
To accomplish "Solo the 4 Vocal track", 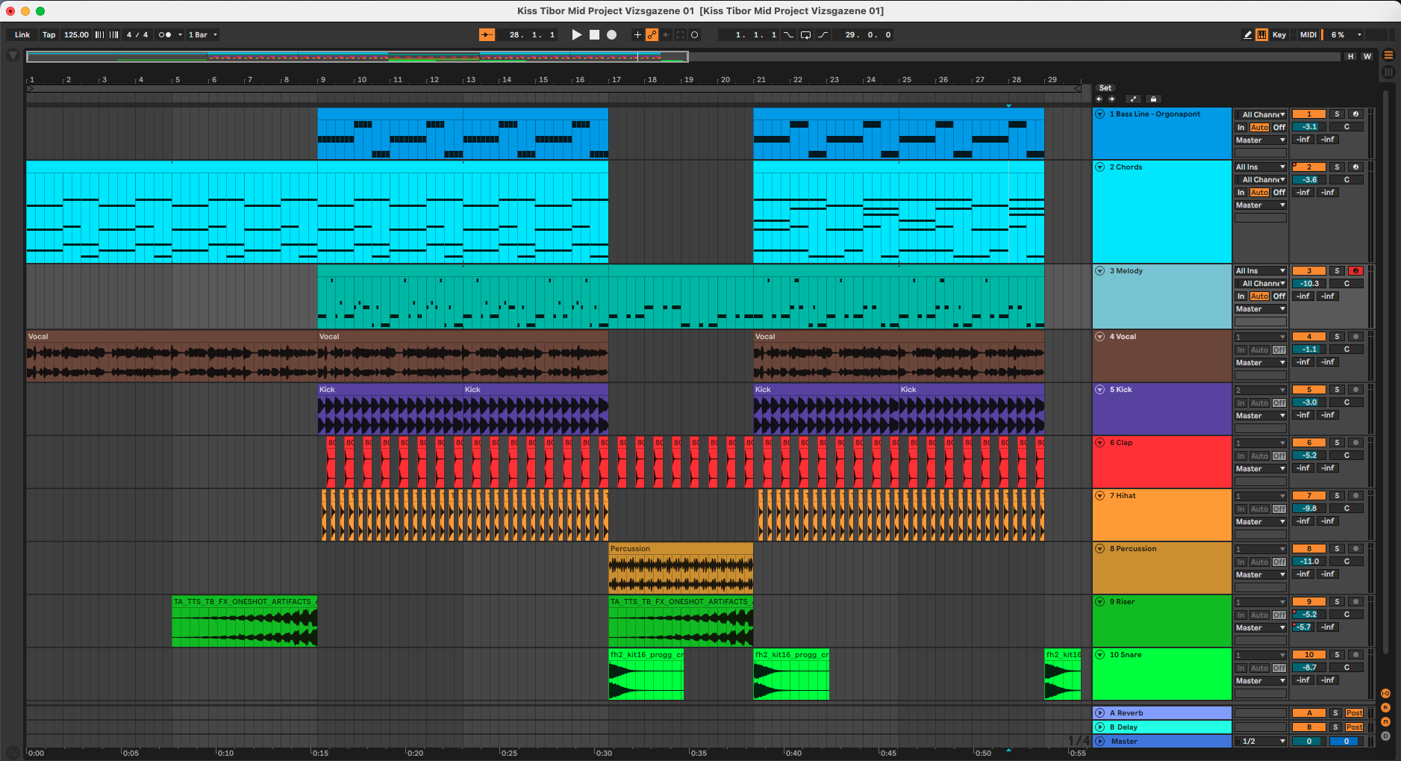I will click(x=1337, y=337).
